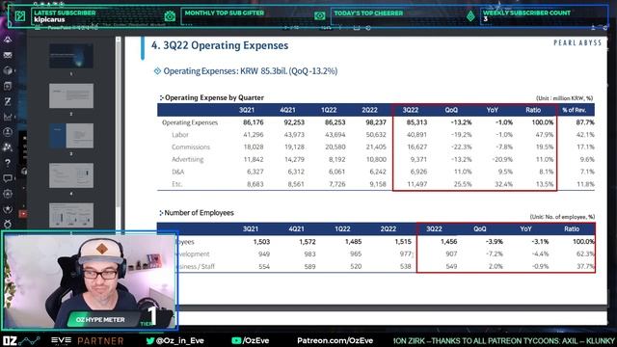This screenshot has height=347, width=617.
Task: Select page 4 thumbnail
Action: coord(71,175)
